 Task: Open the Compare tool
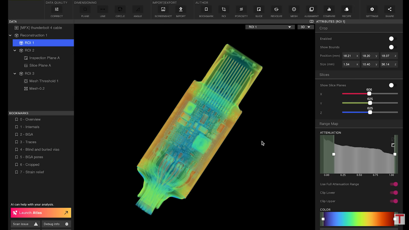(x=329, y=10)
